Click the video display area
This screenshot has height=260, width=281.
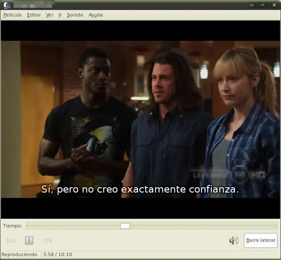[x=140, y=119]
